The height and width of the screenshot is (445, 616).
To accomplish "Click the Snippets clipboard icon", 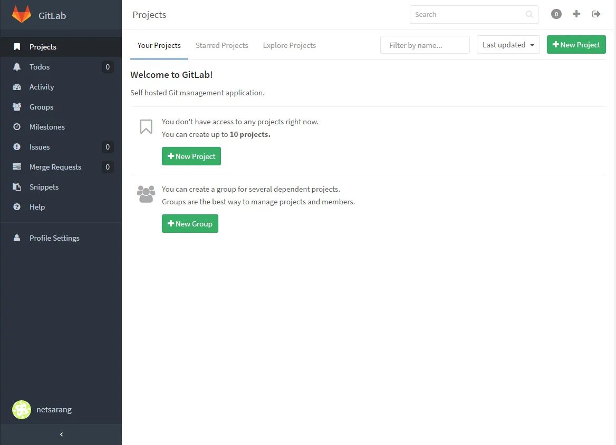I will click(x=17, y=187).
